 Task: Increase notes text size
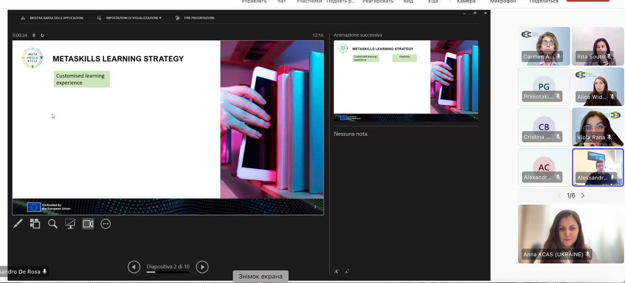336,271
